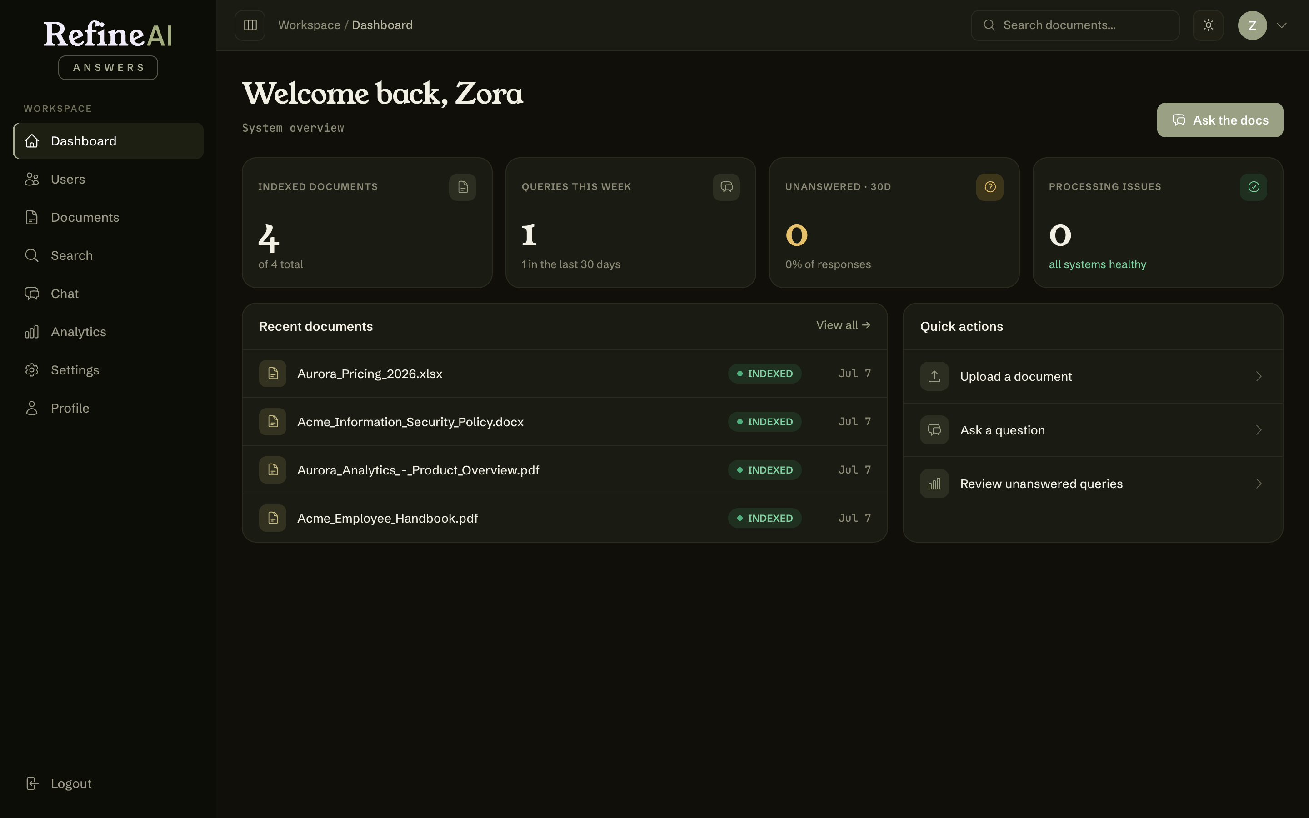Click the home icon beside Dashboard
This screenshot has width=1309, height=818.
tap(32, 141)
